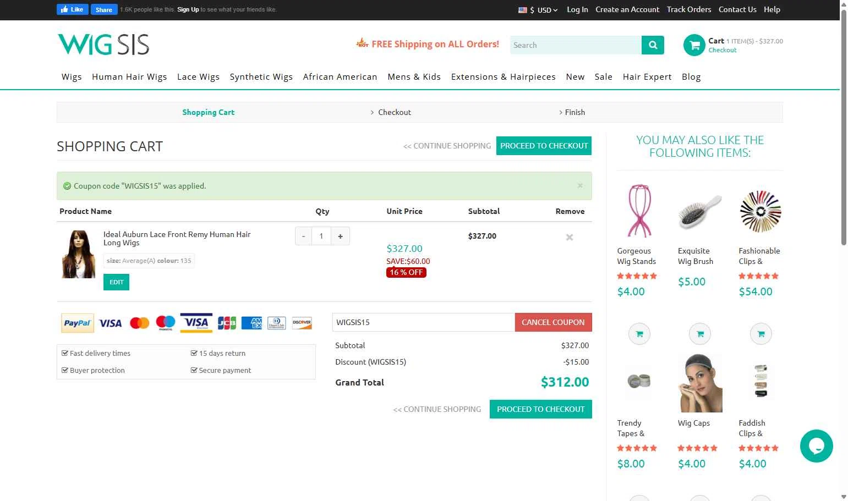The image size is (848, 501).
Task: Click the Facebook Share button
Action: point(104,9)
